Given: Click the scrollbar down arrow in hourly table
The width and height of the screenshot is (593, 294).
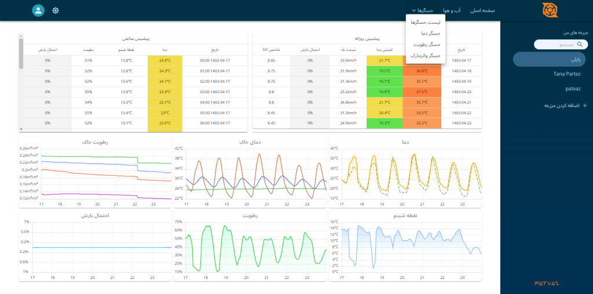Looking at the screenshot, I should 21,129.
